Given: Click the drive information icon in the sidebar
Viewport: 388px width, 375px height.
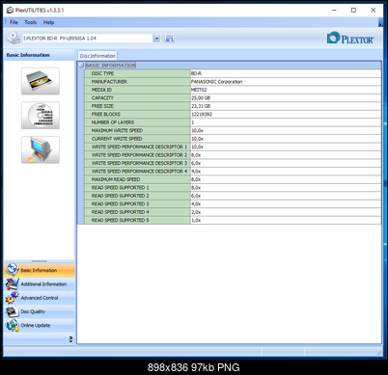Looking at the screenshot, I should [x=41, y=81].
